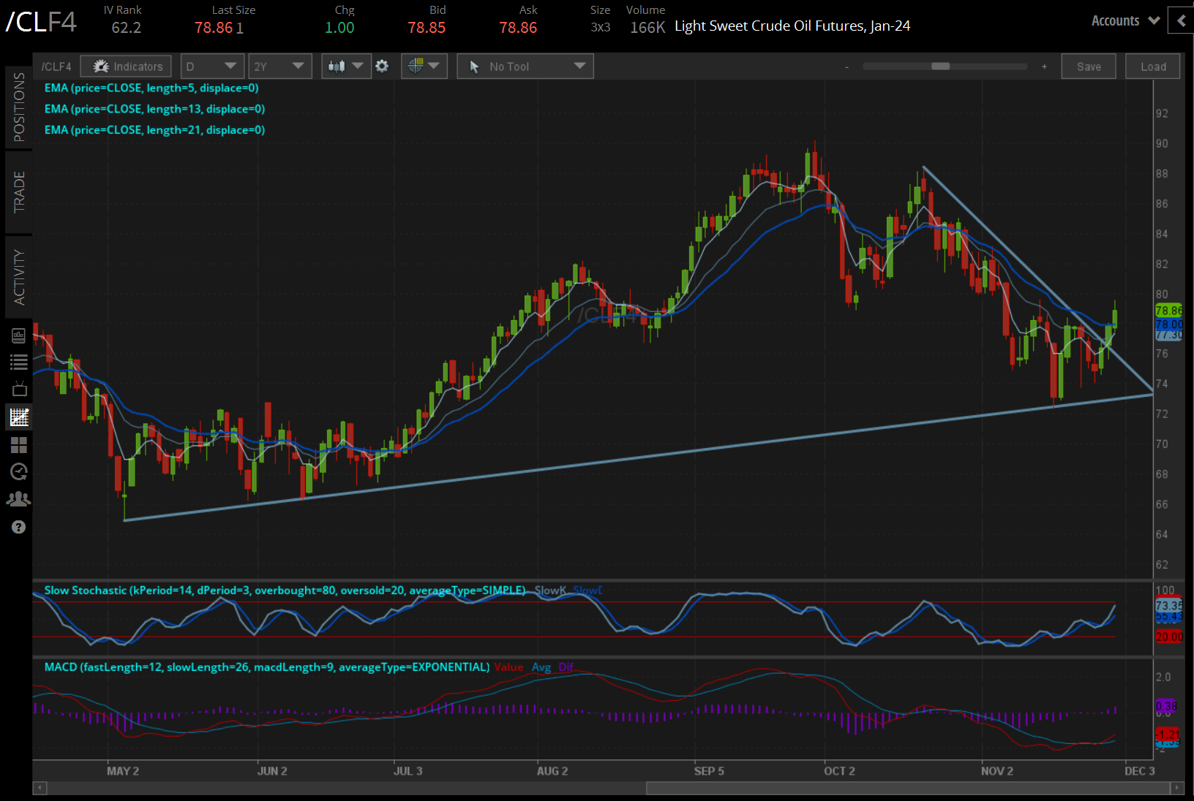
Task: Click the chart zoom slider handle
Action: [940, 67]
